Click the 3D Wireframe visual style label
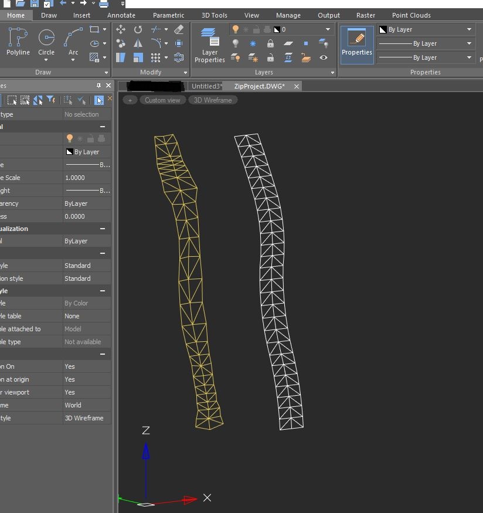Image resolution: width=483 pixels, height=513 pixels. [213, 100]
